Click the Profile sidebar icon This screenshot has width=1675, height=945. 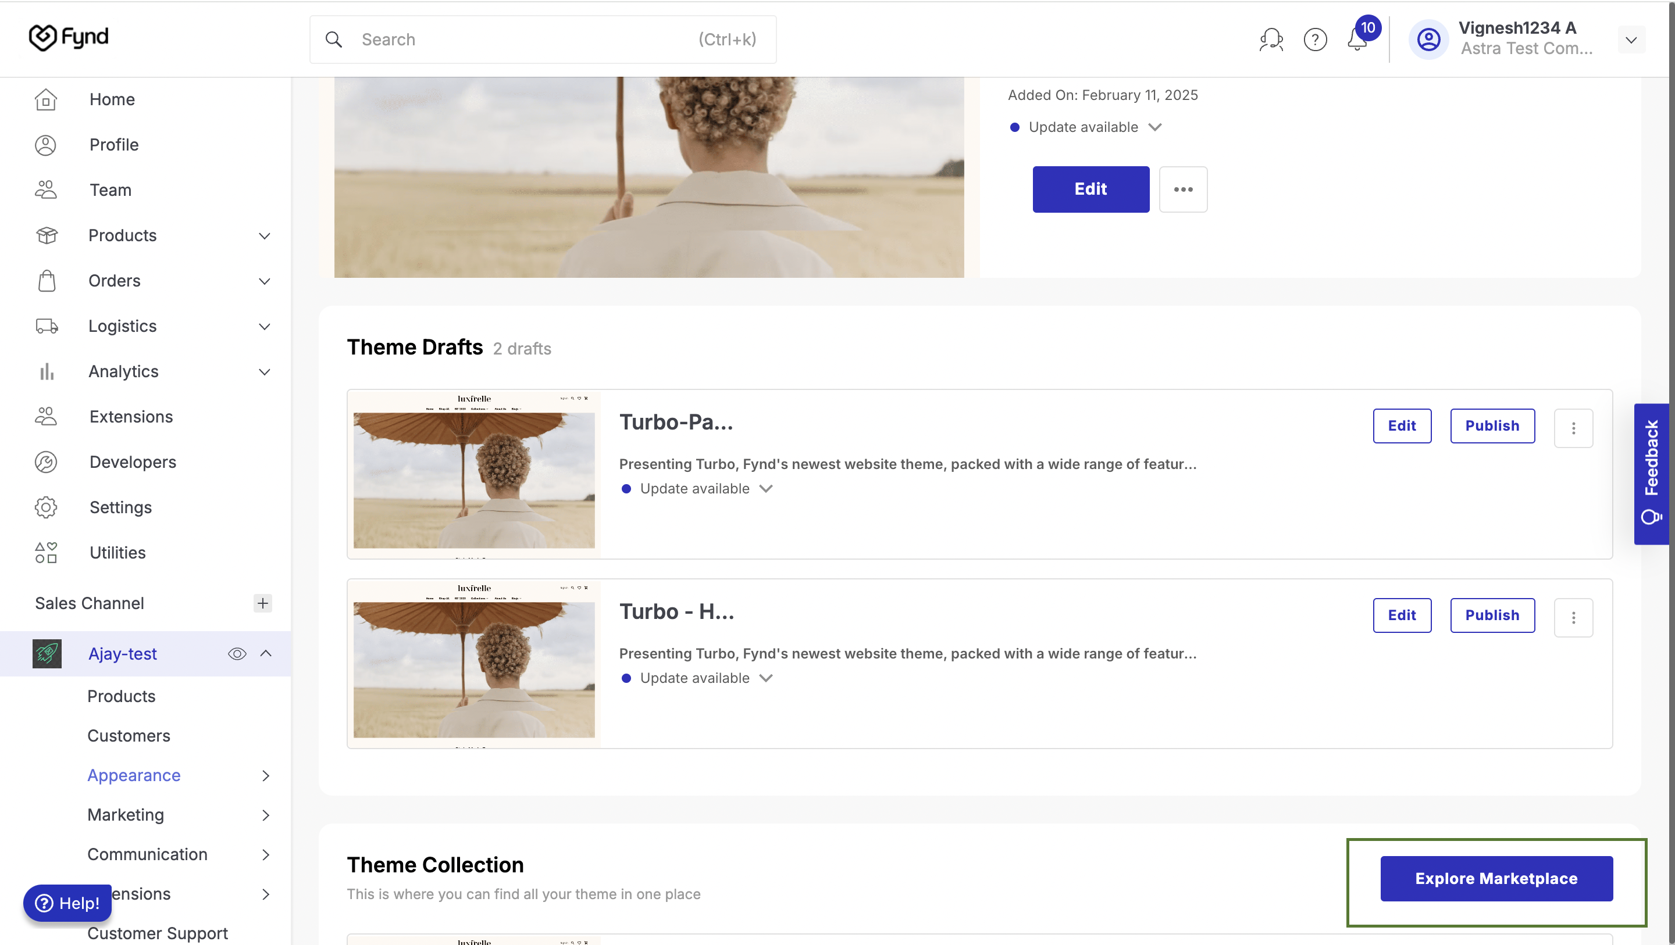pyautogui.click(x=45, y=145)
